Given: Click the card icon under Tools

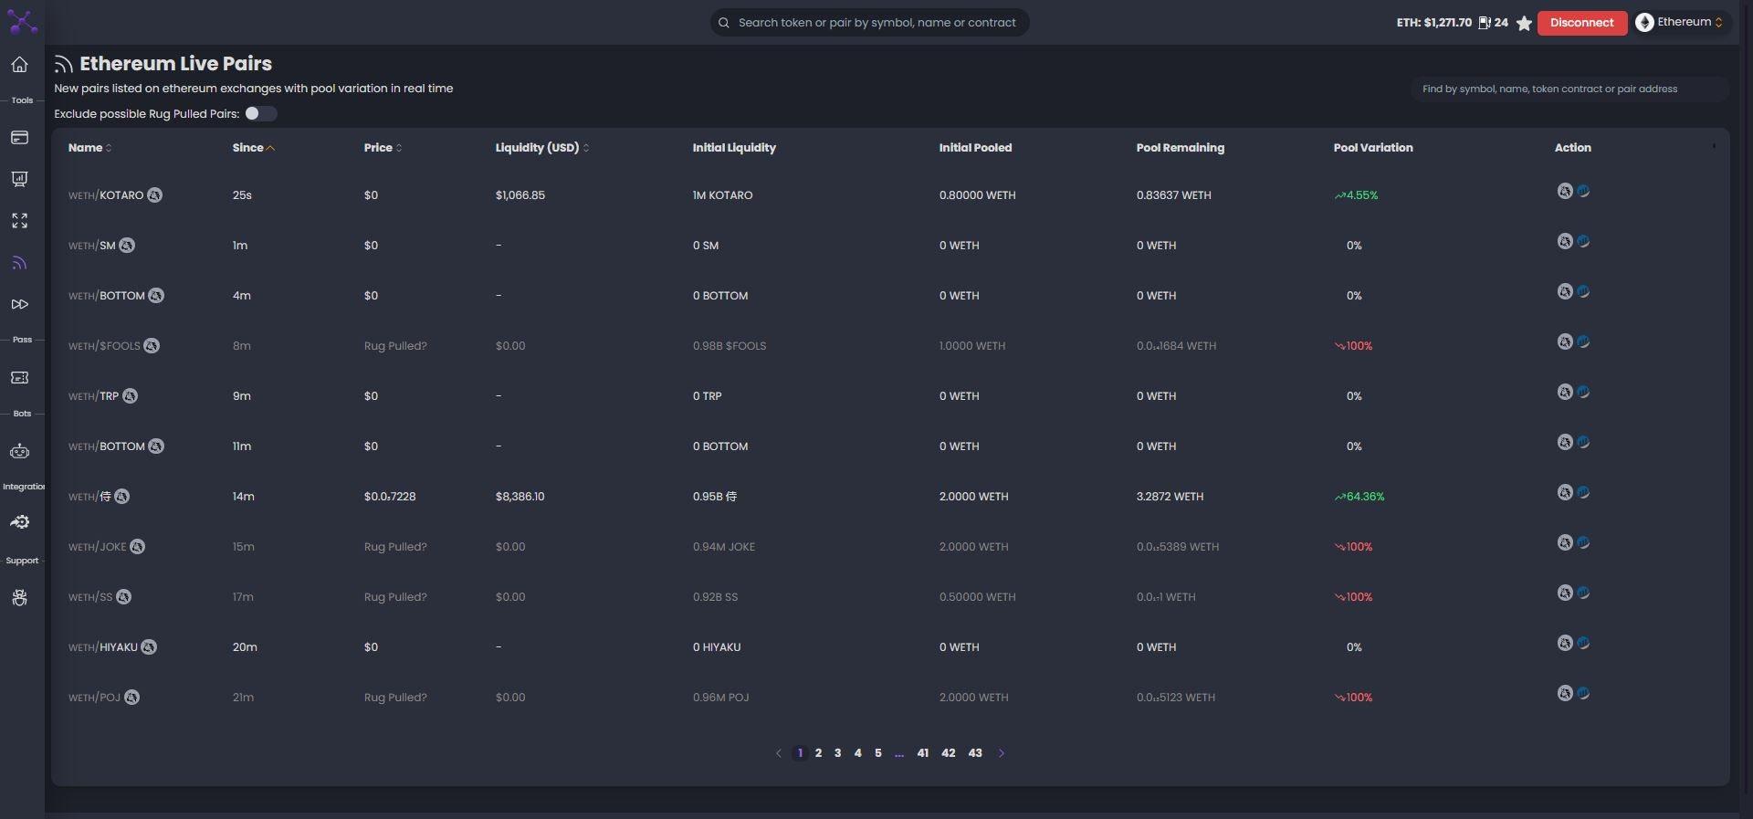Looking at the screenshot, I should tap(19, 138).
